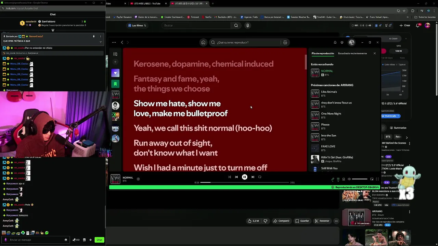438x246 pixels.
Task: Open Kick chat settings gear
Action: point(90,240)
